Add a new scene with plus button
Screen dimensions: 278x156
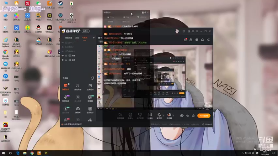coord(93,38)
